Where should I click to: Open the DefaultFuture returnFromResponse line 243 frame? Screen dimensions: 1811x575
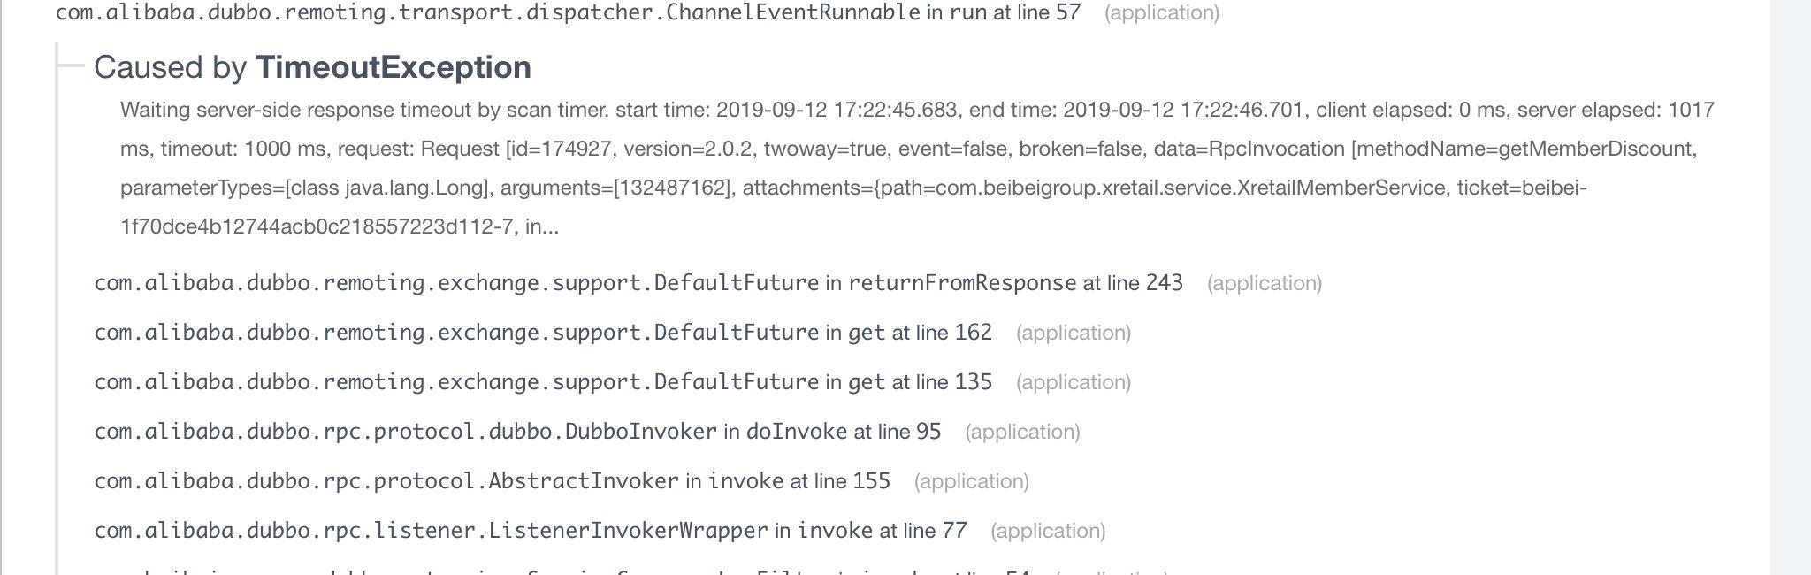click(638, 283)
